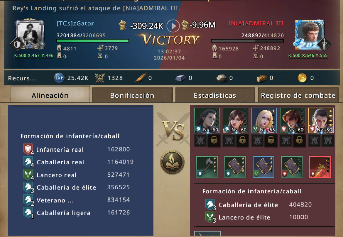The height and width of the screenshot is (237, 343).
Task: Click the locked slot under first hero
Action: (214, 140)
